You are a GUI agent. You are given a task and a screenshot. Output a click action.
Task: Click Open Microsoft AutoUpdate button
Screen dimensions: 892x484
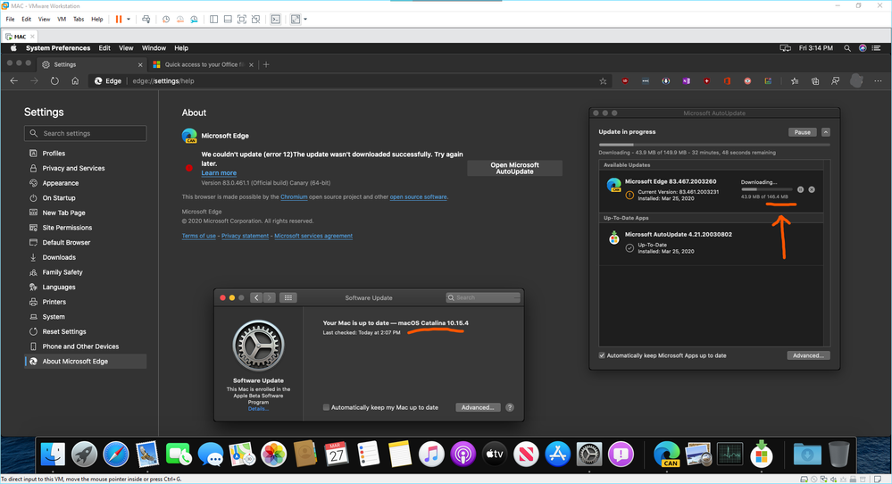click(x=514, y=169)
